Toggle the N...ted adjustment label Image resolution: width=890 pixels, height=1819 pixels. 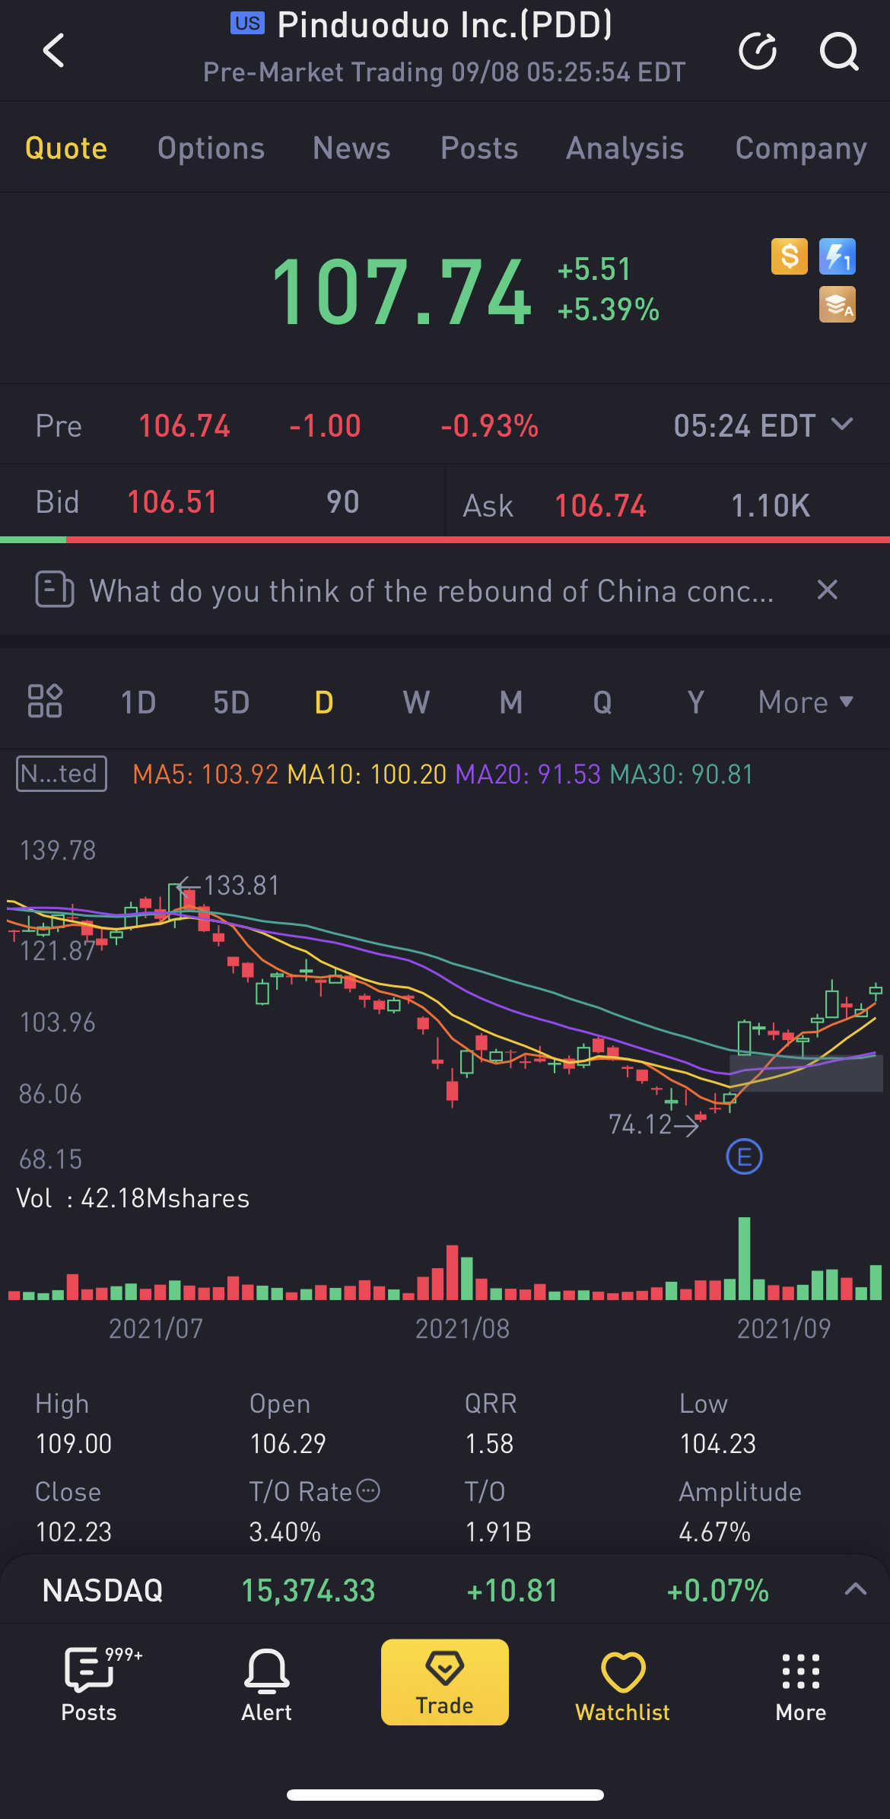[x=62, y=774]
